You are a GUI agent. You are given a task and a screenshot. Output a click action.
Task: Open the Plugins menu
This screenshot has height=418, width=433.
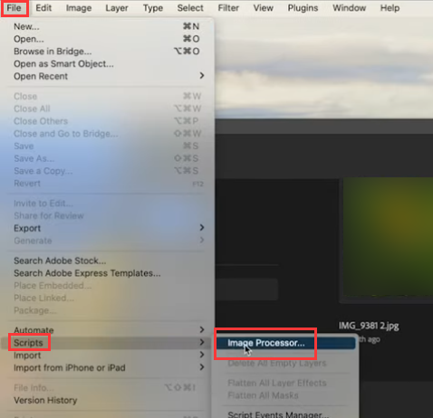(303, 8)
